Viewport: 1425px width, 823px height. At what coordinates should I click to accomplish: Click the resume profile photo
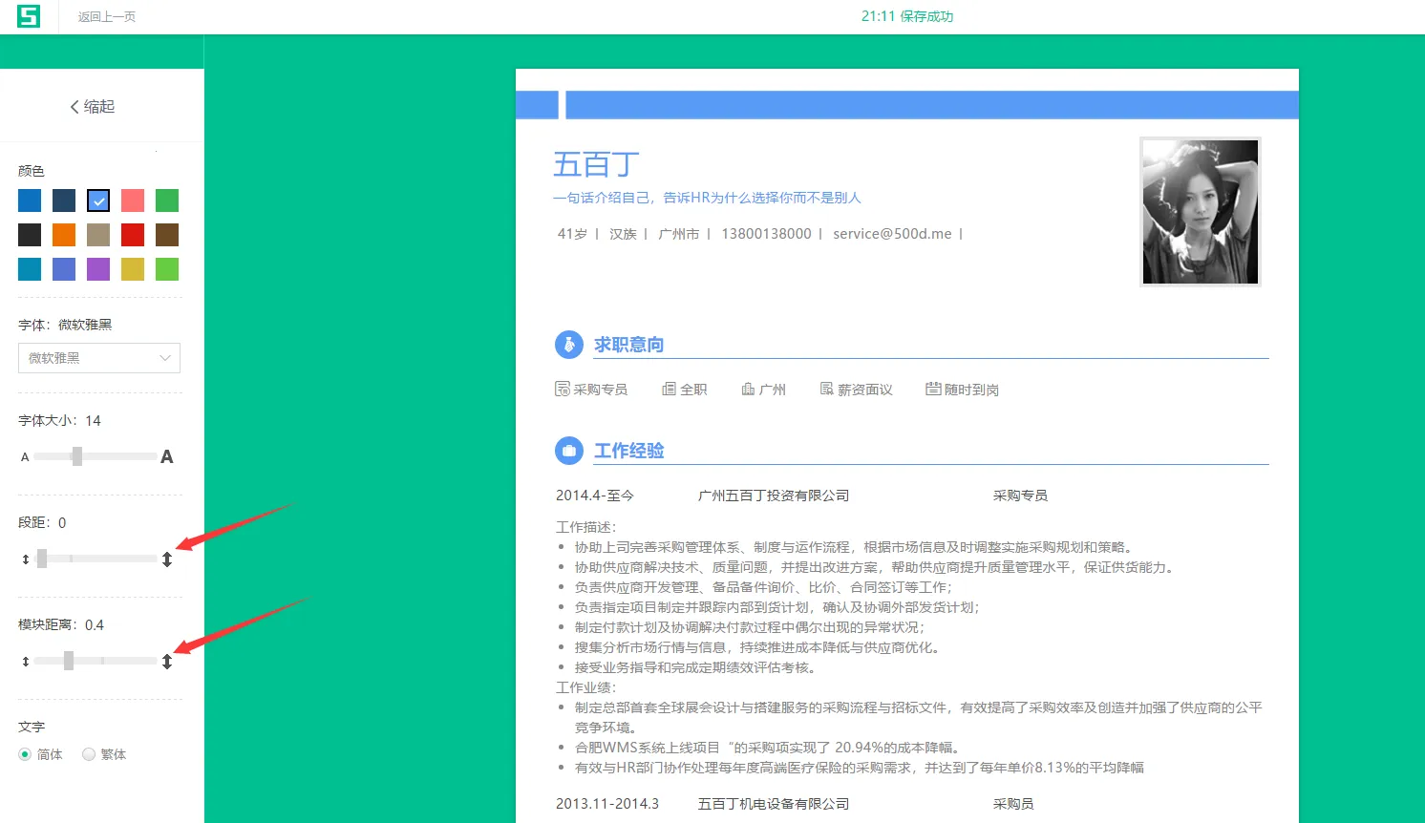coord(1201,212)
